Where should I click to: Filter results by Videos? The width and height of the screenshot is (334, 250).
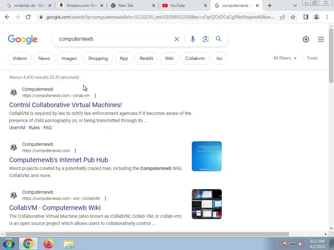(x=20, y=58)
